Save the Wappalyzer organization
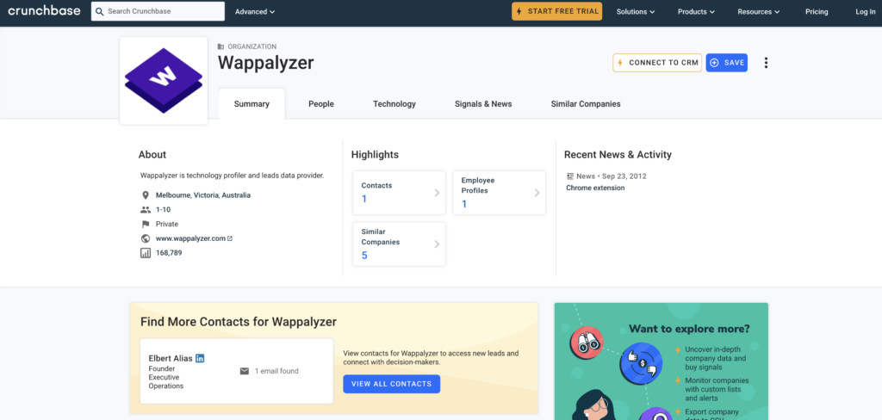 727,63
